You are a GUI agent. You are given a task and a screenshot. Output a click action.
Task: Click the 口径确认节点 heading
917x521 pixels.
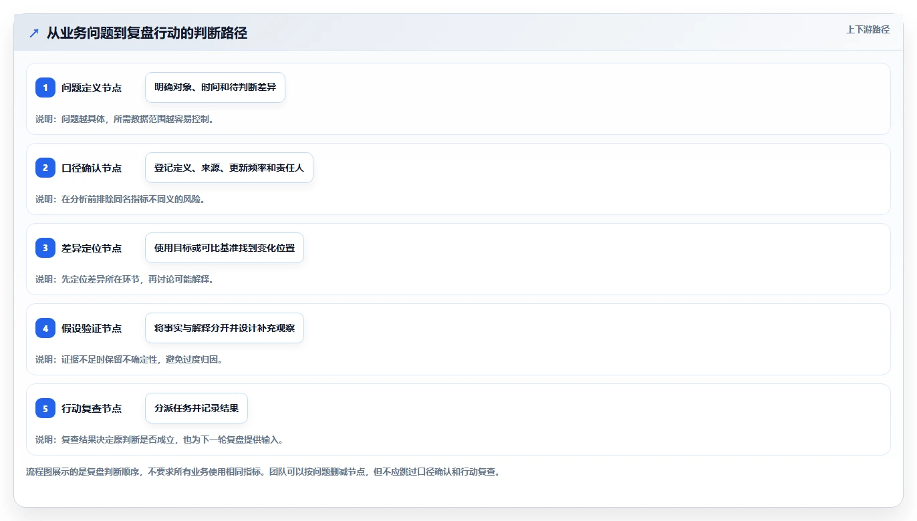(92, 168)
